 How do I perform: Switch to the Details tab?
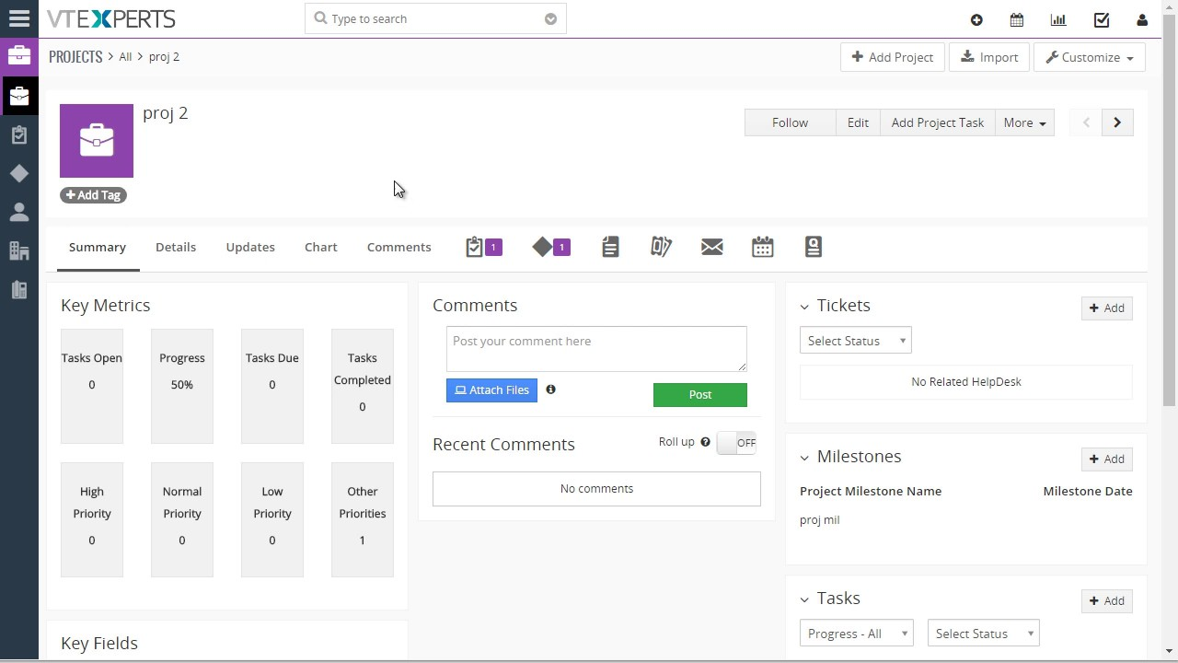coord(176,247)
